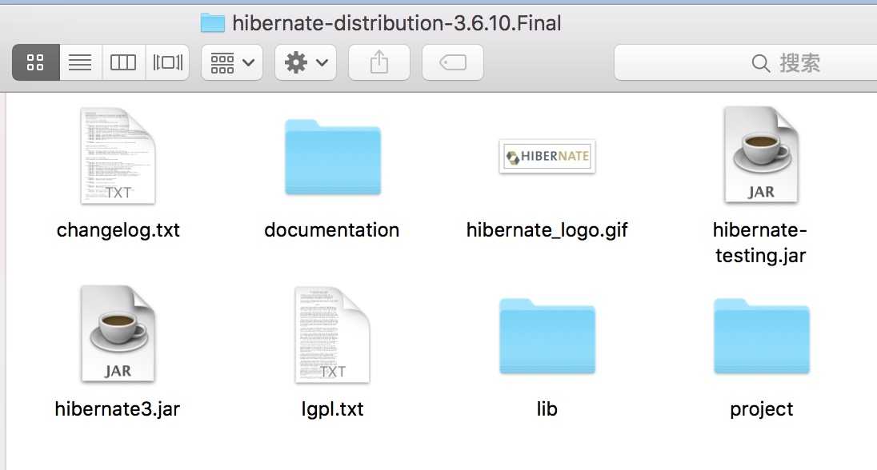Select the hibernate-testing.jar file icon
877x470 pixels.
point(761,155)
